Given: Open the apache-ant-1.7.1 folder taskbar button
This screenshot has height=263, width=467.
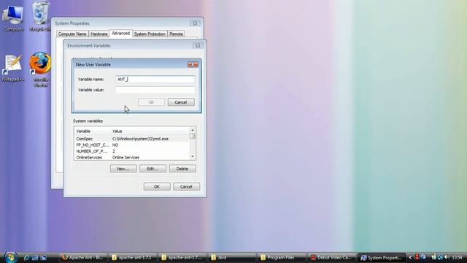Looking at the screenshot, I should [x=132, y=258].
